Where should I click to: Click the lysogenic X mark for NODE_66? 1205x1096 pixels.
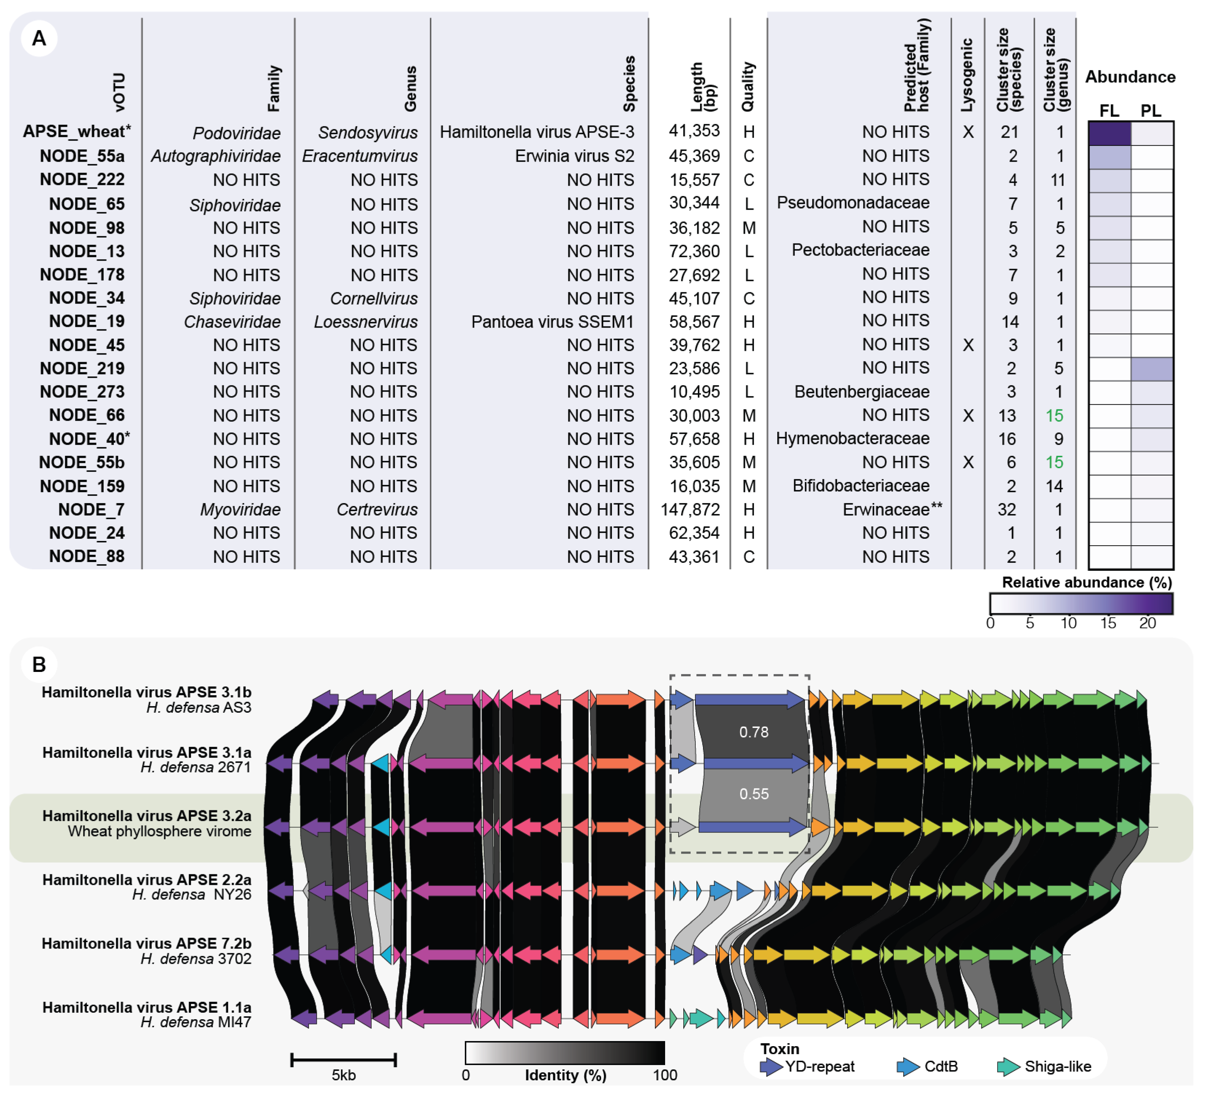tap(968, 416)
